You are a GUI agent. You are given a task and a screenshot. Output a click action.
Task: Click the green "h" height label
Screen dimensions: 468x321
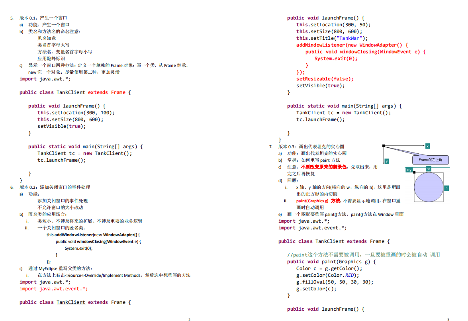click(446, 188)
